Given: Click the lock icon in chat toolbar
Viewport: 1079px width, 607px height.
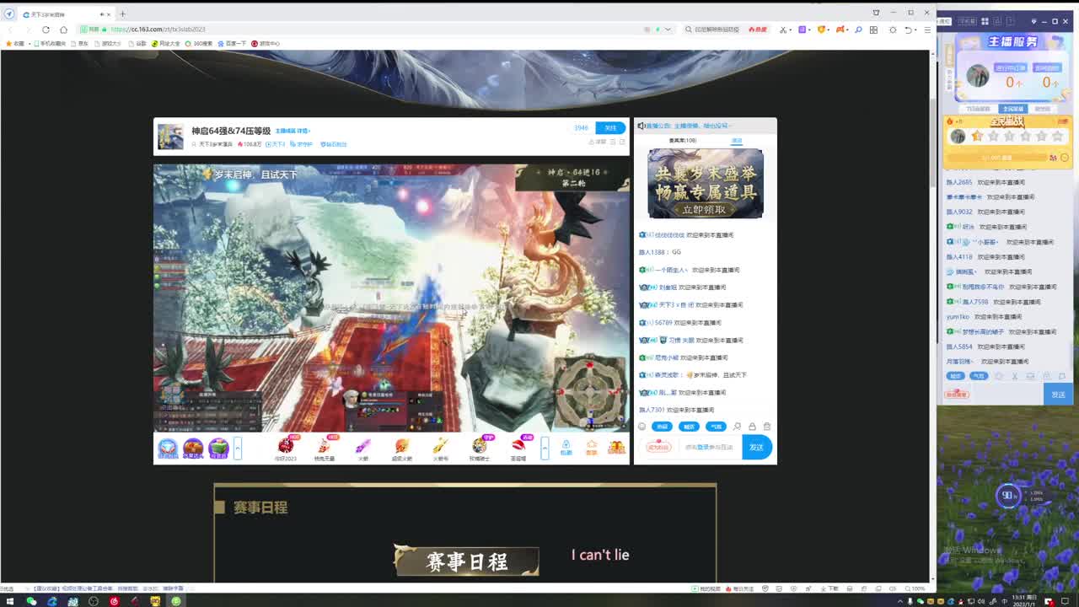Looking at the screenshot, I should [x=752, y=427].
